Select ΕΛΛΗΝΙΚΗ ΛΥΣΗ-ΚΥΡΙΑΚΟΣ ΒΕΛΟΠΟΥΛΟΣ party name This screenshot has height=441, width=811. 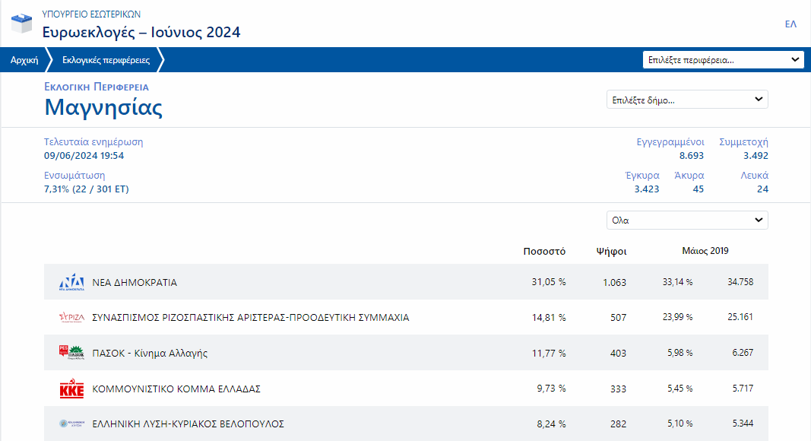coord(188,424)
